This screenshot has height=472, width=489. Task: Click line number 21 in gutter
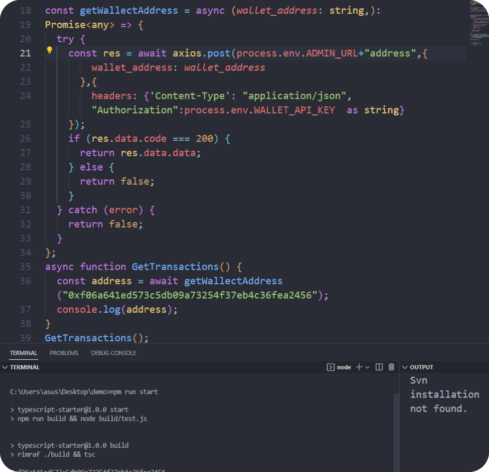point(25,53)
